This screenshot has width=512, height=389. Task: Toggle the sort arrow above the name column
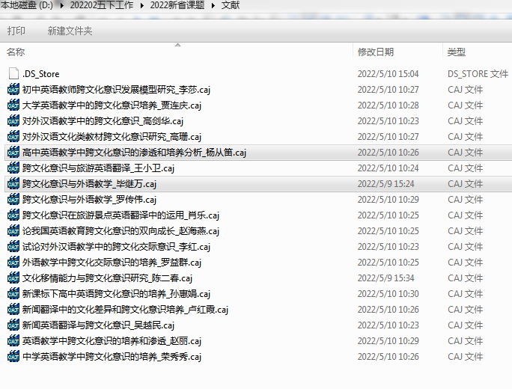(177, 45)
